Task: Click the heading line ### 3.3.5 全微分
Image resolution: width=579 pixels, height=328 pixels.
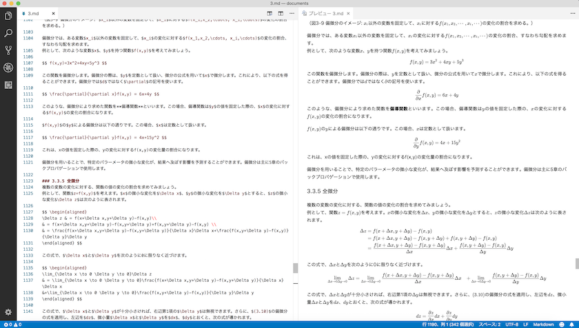Action: [61, 181]
